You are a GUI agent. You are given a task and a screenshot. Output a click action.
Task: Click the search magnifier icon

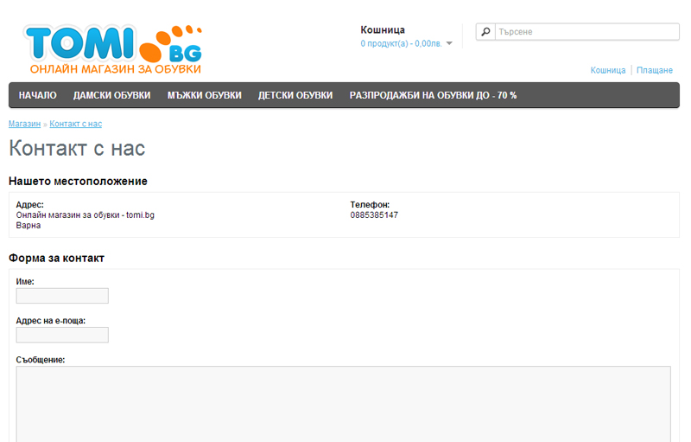point(485,32)
